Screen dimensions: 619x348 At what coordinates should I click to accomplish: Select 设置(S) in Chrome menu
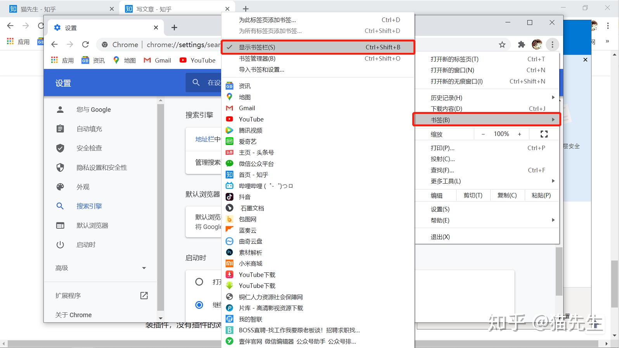[487, 209]
